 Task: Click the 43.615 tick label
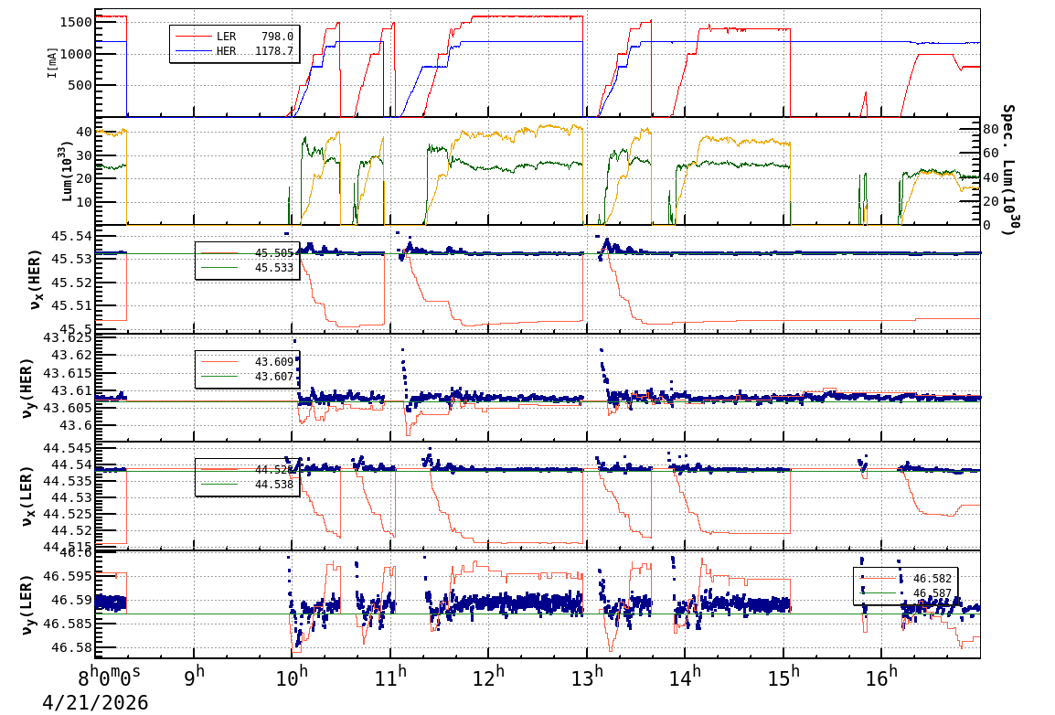(x=68, y=373)
